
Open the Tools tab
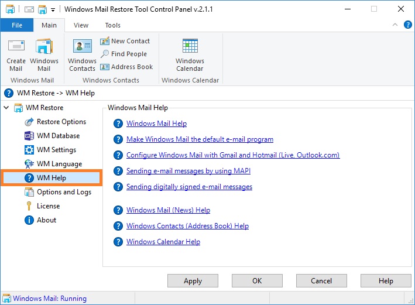point(113,25)
